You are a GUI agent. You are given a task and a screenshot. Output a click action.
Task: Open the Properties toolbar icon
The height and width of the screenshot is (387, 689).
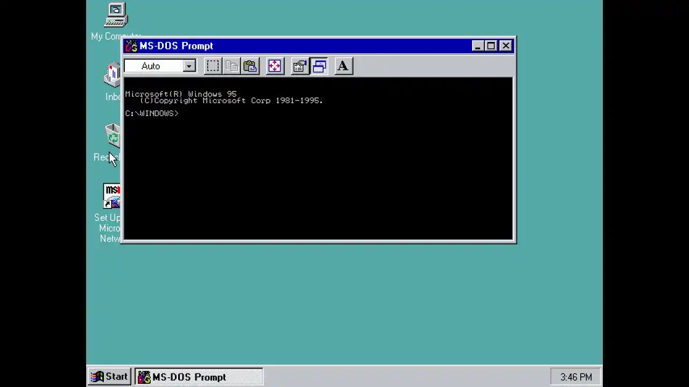(x=300, y=66)
